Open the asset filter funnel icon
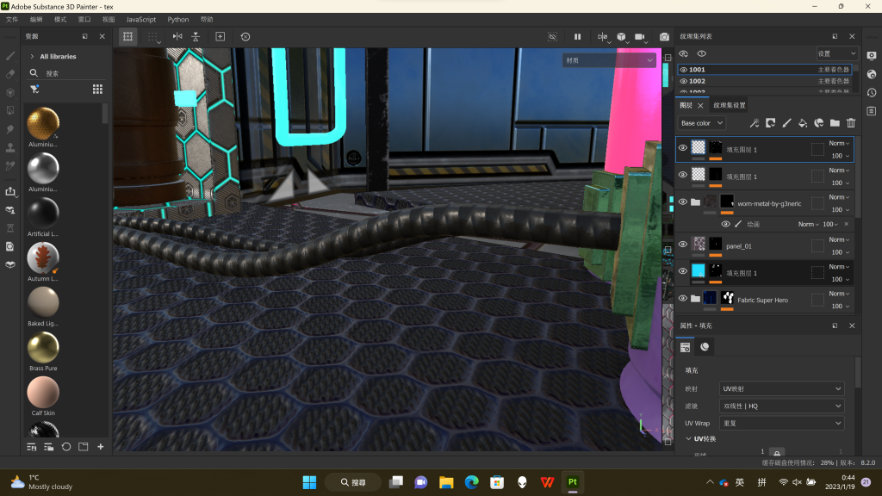Viewport: 882px width, 496px height. pyautogui.click(x=34, y=90)
